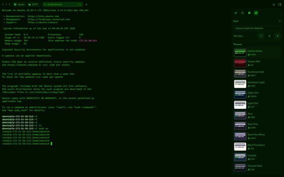Viewport: 284px width, 177px height.
Task: Open the snippets curly braces panel
Action: point(242,13)
